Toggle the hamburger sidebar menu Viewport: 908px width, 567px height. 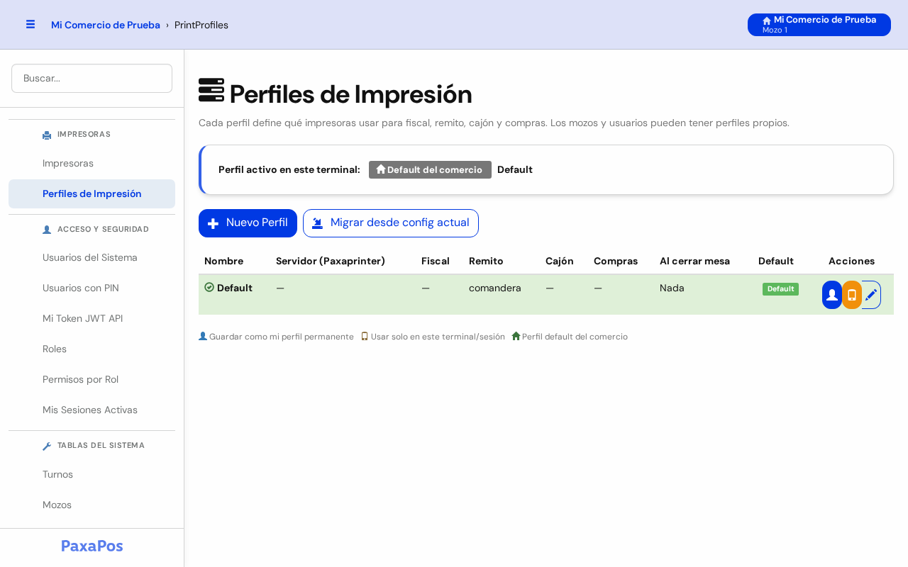pos(31,25)
